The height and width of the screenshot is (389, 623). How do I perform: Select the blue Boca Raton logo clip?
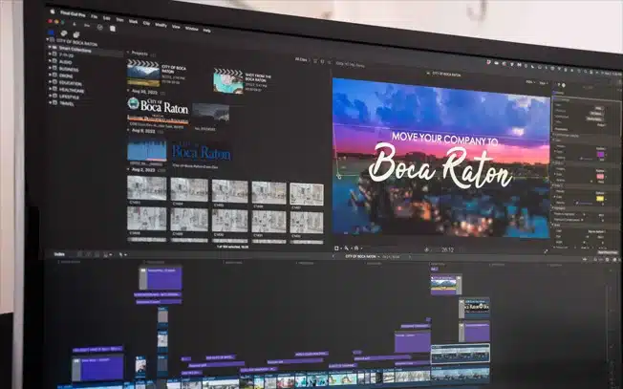(x=202, y=153)
